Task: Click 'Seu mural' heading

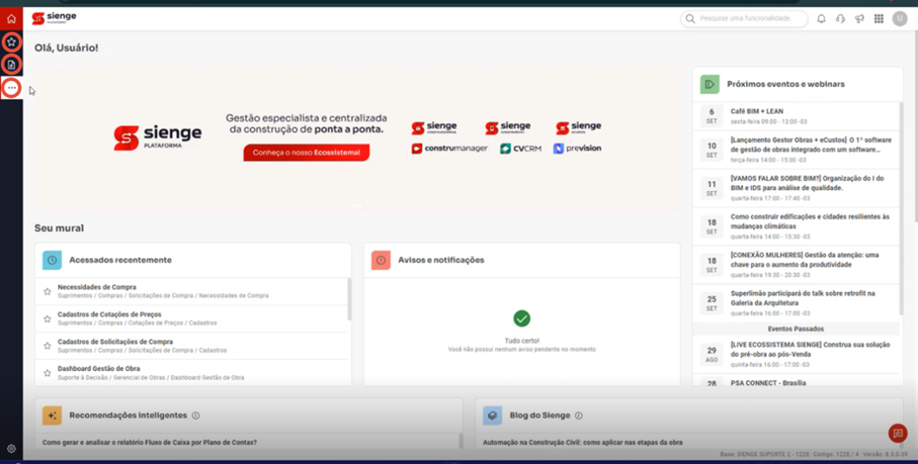Action: [x=59, y=228]
